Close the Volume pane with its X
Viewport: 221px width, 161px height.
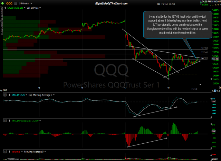(5, 152)
